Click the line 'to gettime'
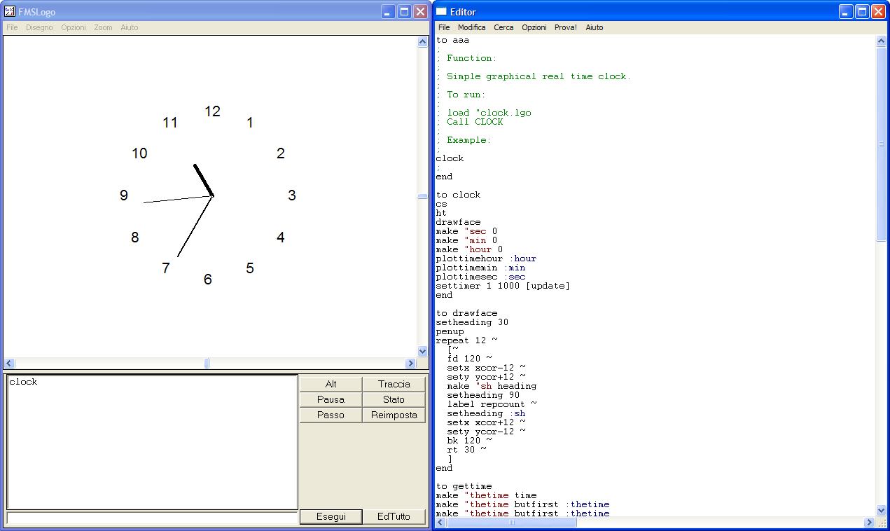 [464, 486]
